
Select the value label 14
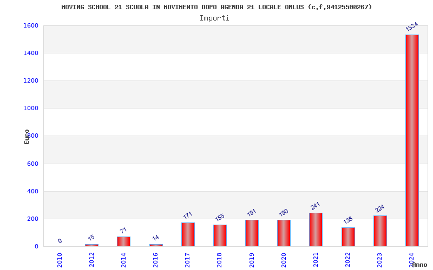(x=155, y=238)
